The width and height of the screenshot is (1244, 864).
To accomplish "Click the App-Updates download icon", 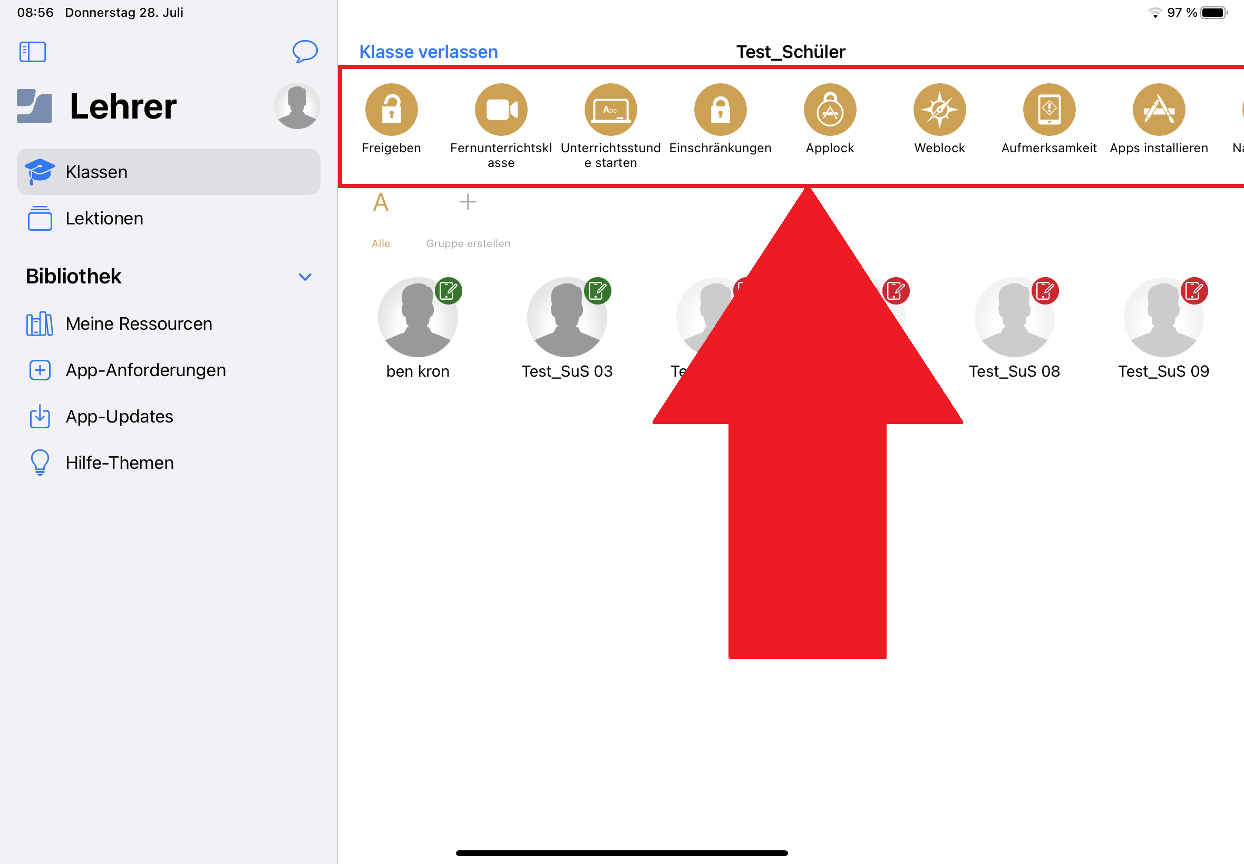I will 40,416.
